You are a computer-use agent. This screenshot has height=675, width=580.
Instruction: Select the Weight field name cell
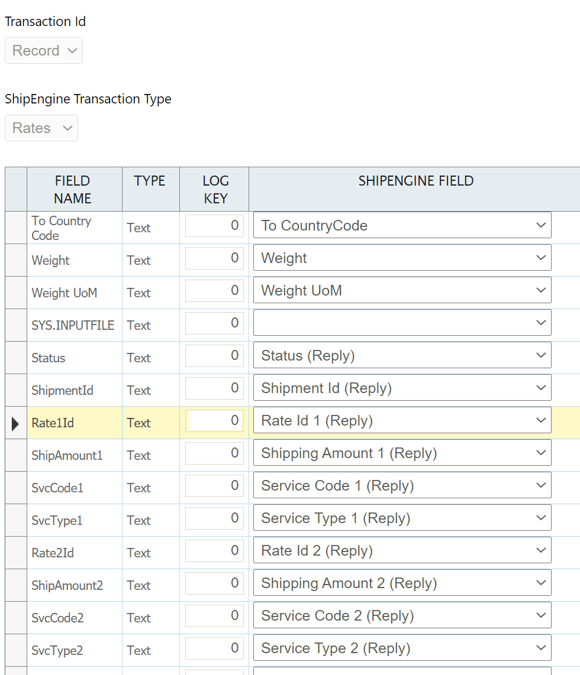pyautogui.click(x=74, y=260)
